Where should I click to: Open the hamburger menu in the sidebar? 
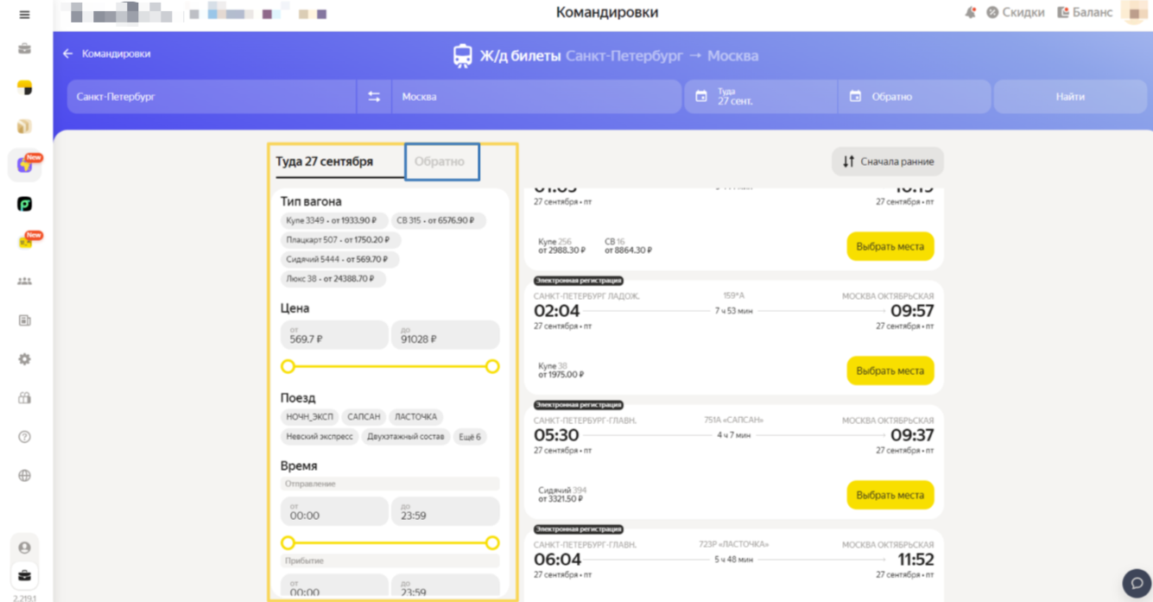[24, 15]
